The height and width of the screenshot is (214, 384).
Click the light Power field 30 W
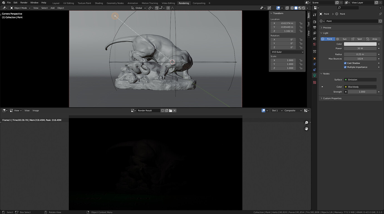[360, 48]
